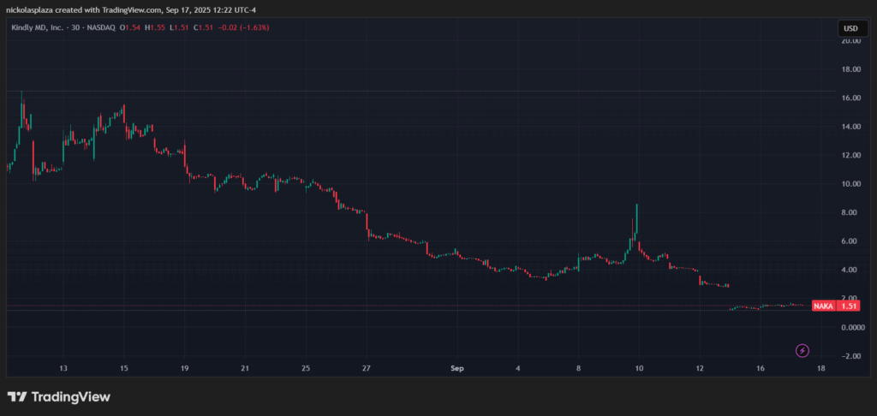Click the TradingView logo in bottom left
The width and height of the screenshot is (877, 416).
coord(59,397)
